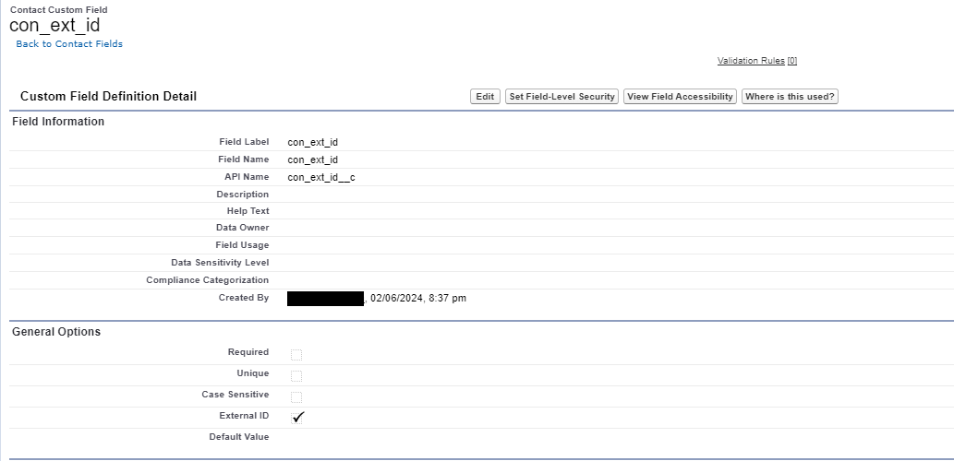Toggle the Case Sensitive checkbox
The height and width of the screenshot is (461, 966).
[296, 396]
